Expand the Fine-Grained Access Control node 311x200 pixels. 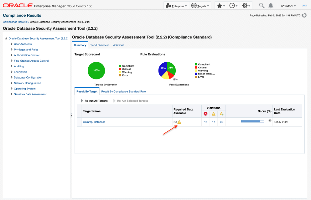click(12, 61)
